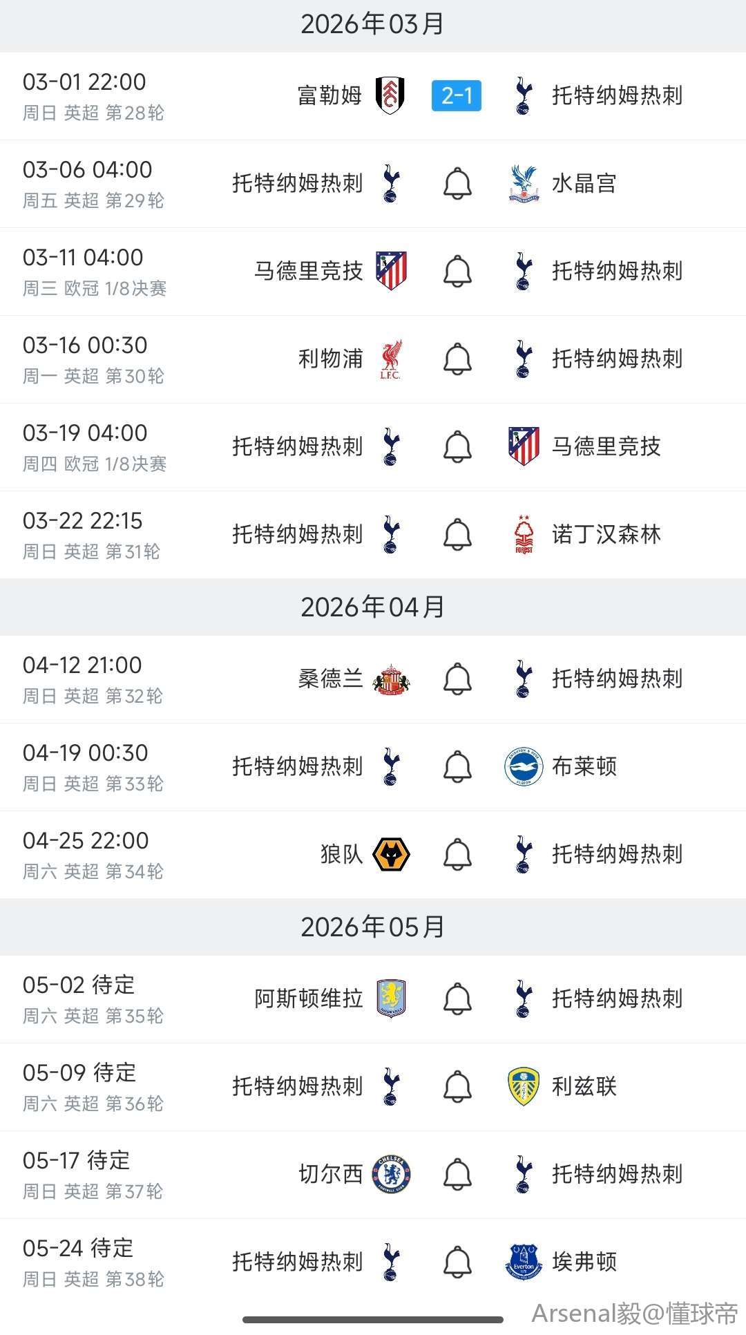Click the Nottingham Forest crest
The image size is (746, 1335).
(524, 534)
